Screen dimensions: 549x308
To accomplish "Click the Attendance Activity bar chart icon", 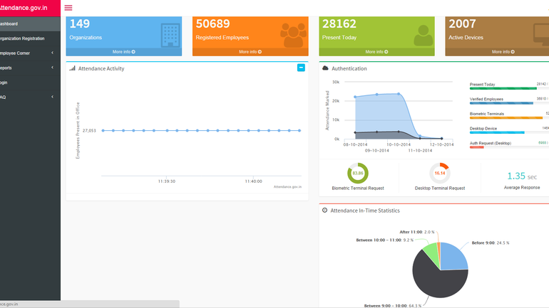I will pos(73,68).
